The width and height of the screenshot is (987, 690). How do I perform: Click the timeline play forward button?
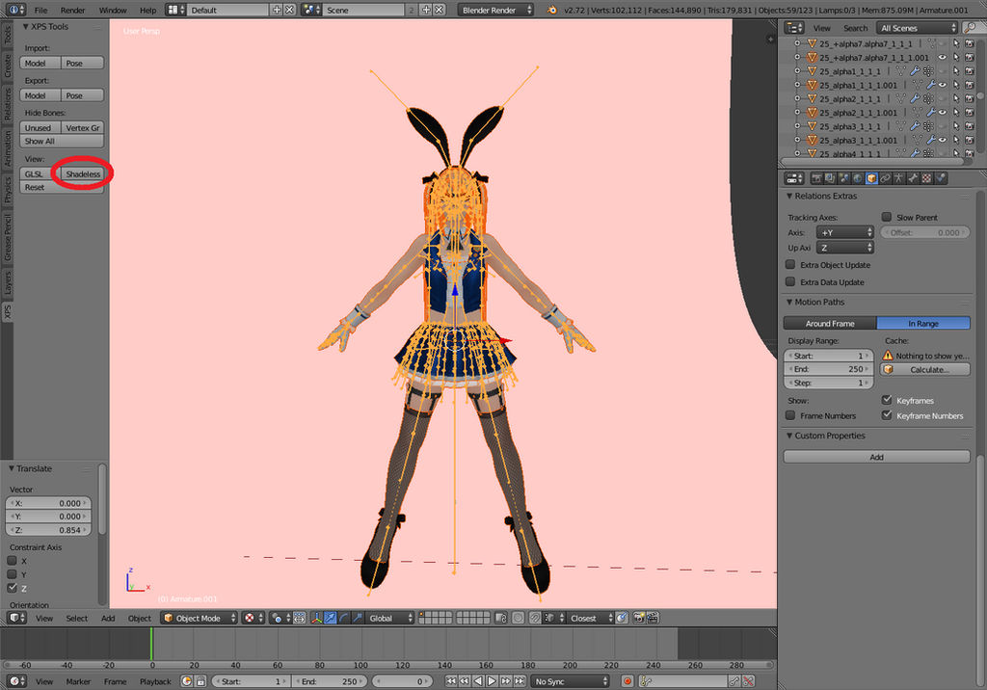coord(492,681)
